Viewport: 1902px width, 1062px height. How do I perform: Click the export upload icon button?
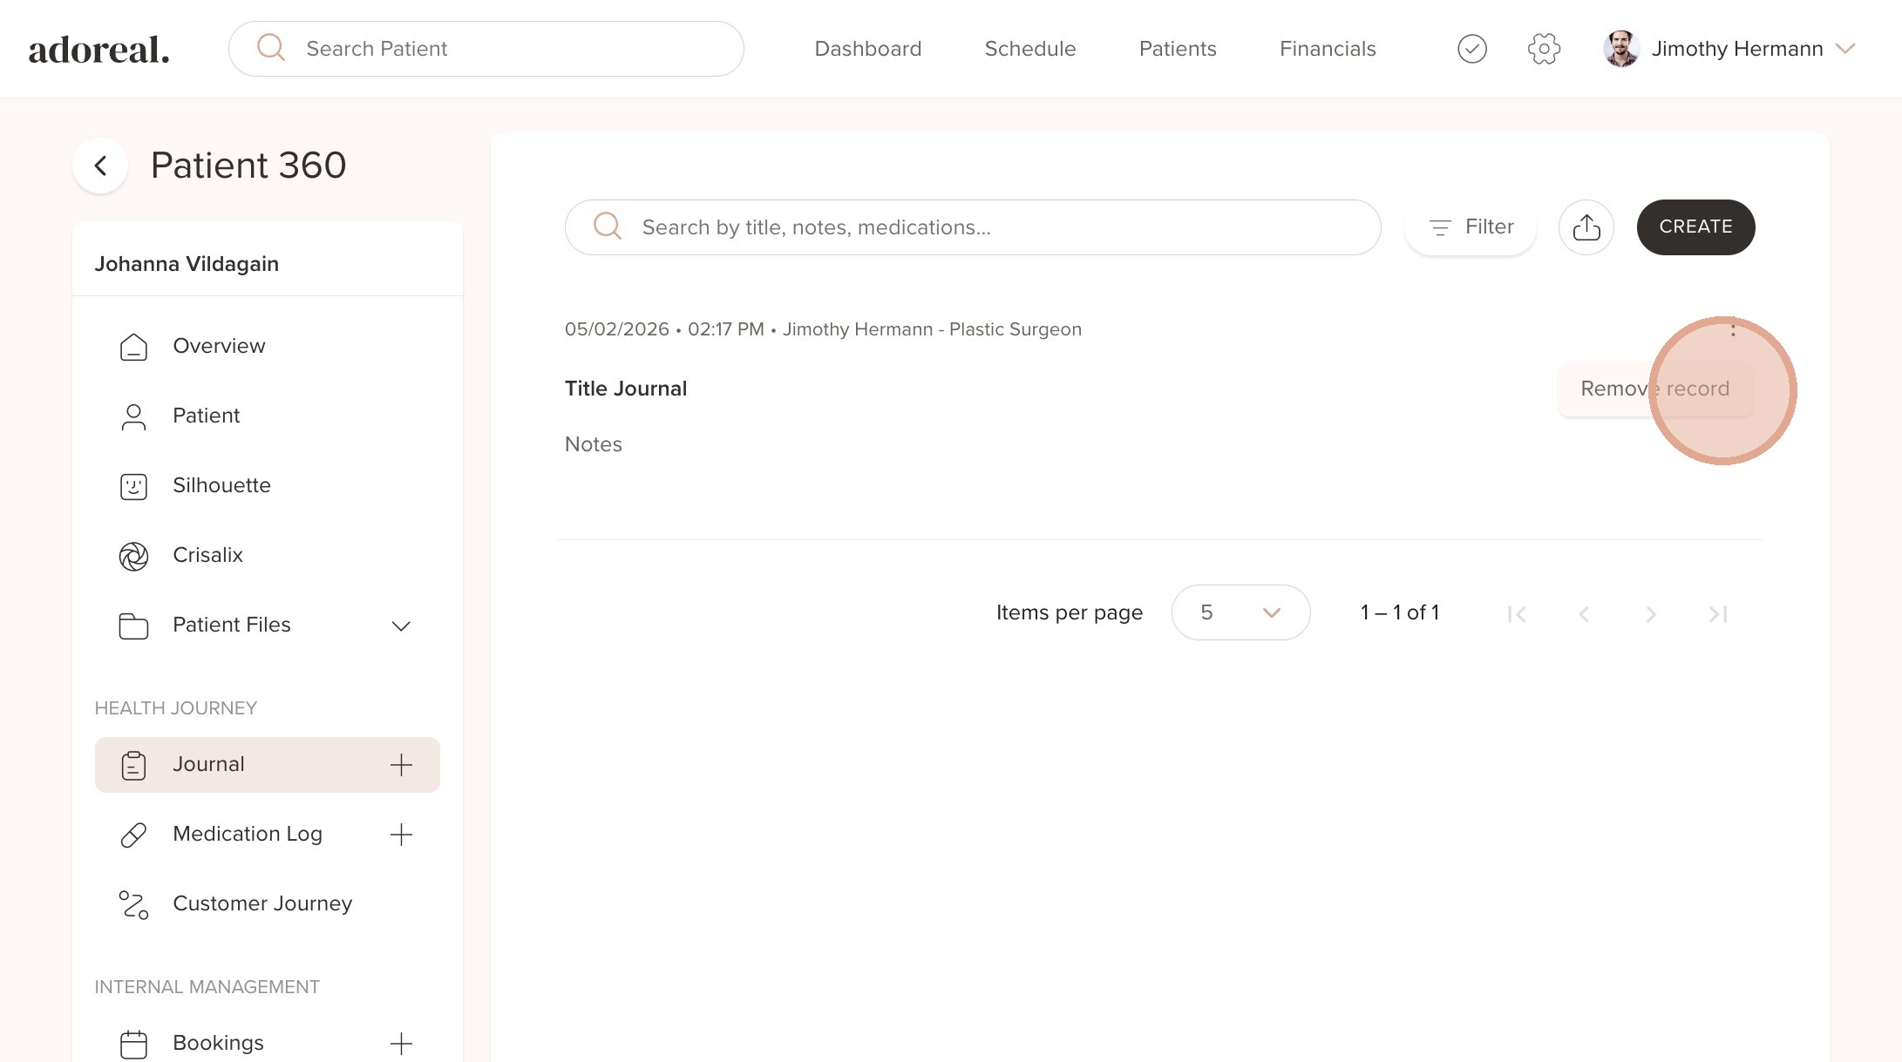click(x=1586, y=227)
